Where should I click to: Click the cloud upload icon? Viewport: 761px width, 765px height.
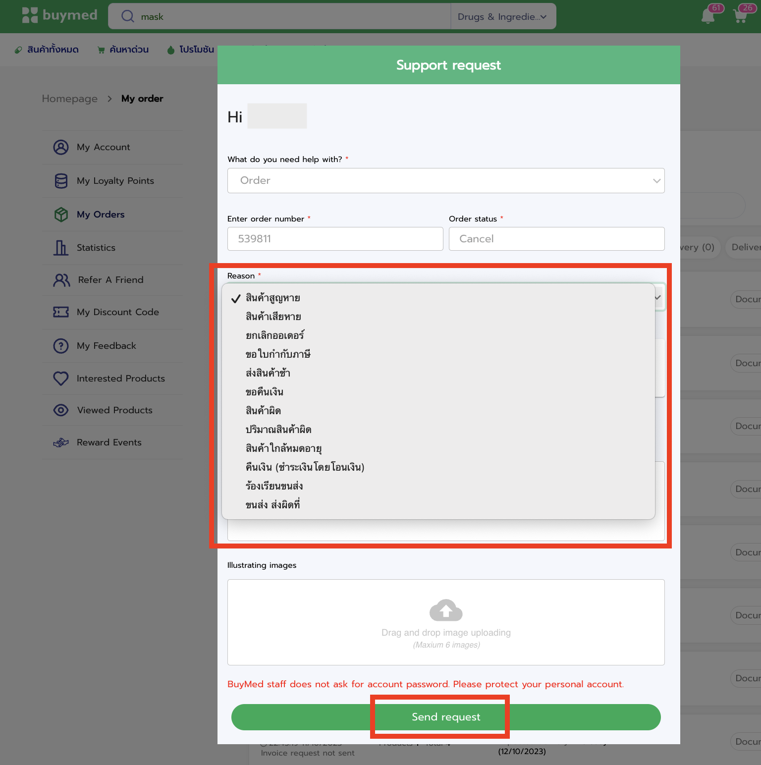point(446,610)
